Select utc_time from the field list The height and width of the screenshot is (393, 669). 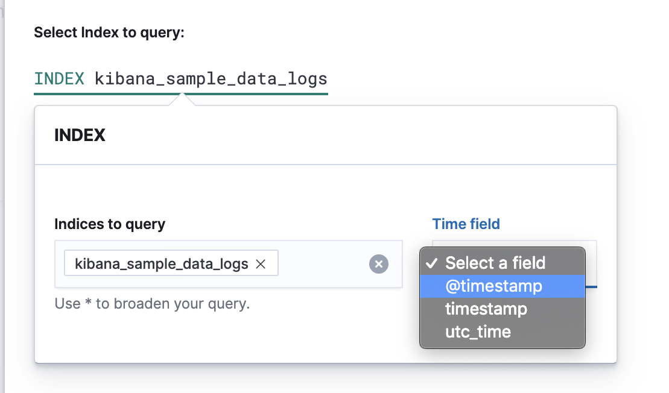(478, 332)
